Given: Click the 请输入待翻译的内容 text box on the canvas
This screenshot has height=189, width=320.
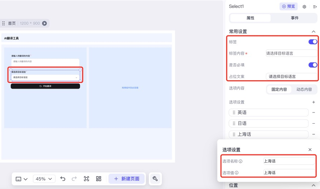Looking at the screenshot, I should pyautogui.click(x=45, y=62).
